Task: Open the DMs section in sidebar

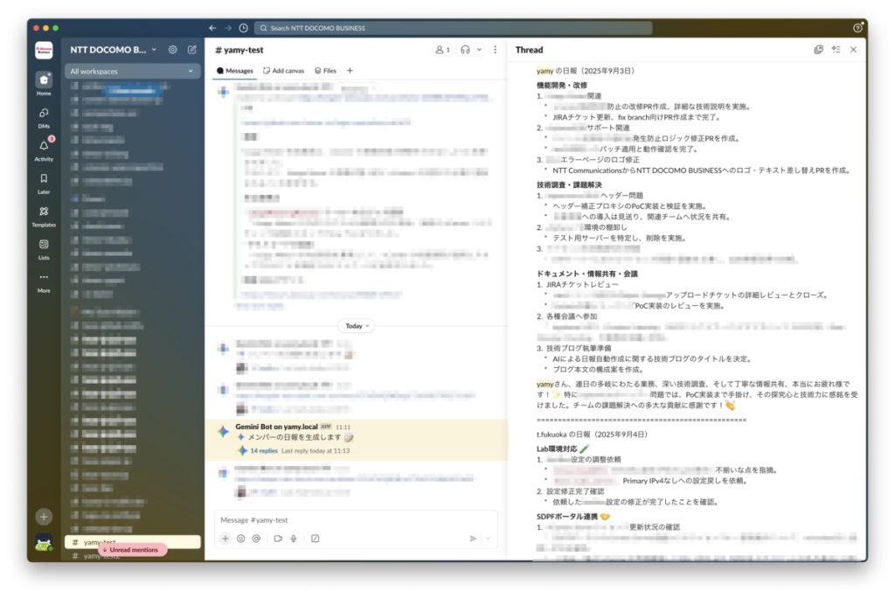Action: (x=44, y=116)
